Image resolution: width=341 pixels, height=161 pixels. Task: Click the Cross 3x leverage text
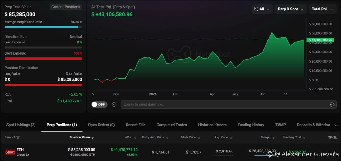click(x=22, y=155)
